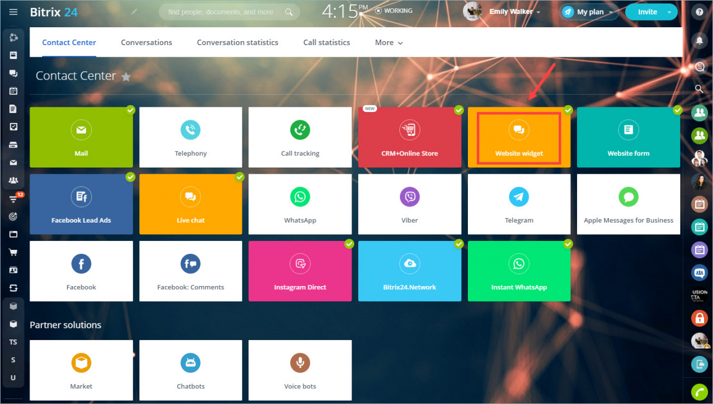The width and height of the screenshot is (713, 404).
Task: Switch to the Contact Center tab
Action: coord(69,42)
